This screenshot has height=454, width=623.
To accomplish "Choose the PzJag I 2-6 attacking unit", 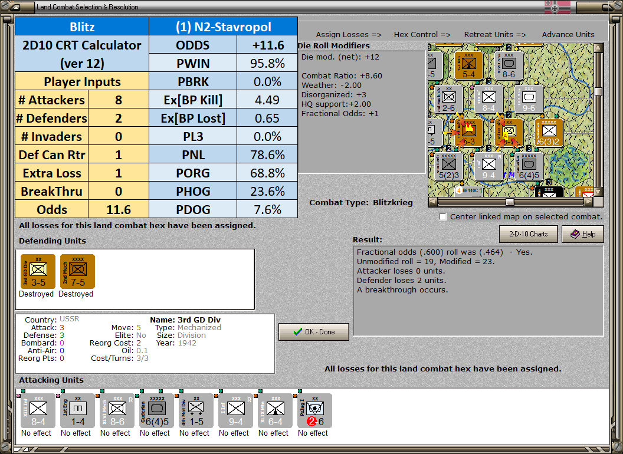I will tap(314, 411).
